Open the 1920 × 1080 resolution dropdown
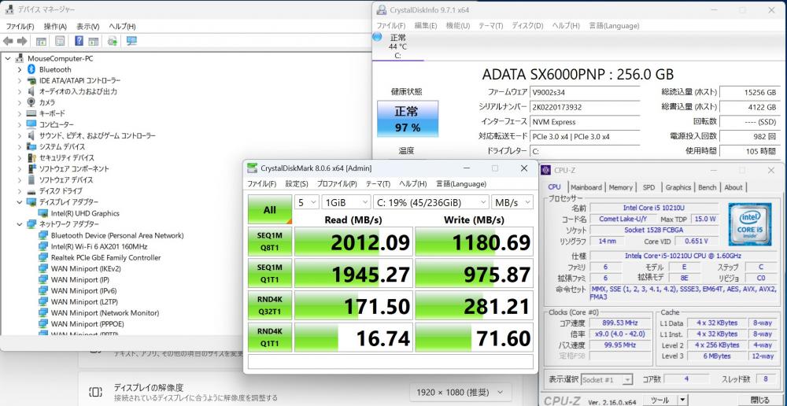The width and height of the screenshot is (787, 406). pos(460,392)
